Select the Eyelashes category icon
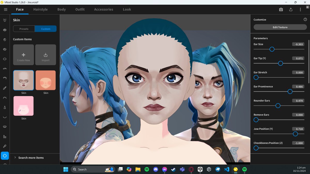Screen dimensions: 310x174 click(x=5, y=98)
